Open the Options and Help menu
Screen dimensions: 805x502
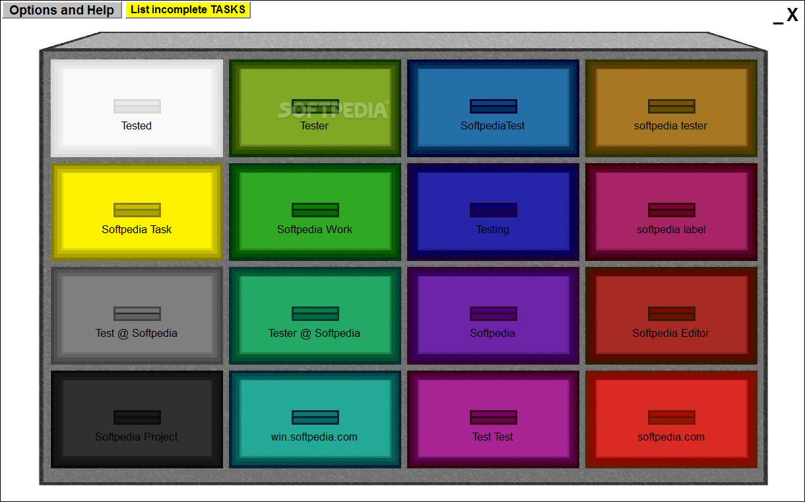coord(62,11)
